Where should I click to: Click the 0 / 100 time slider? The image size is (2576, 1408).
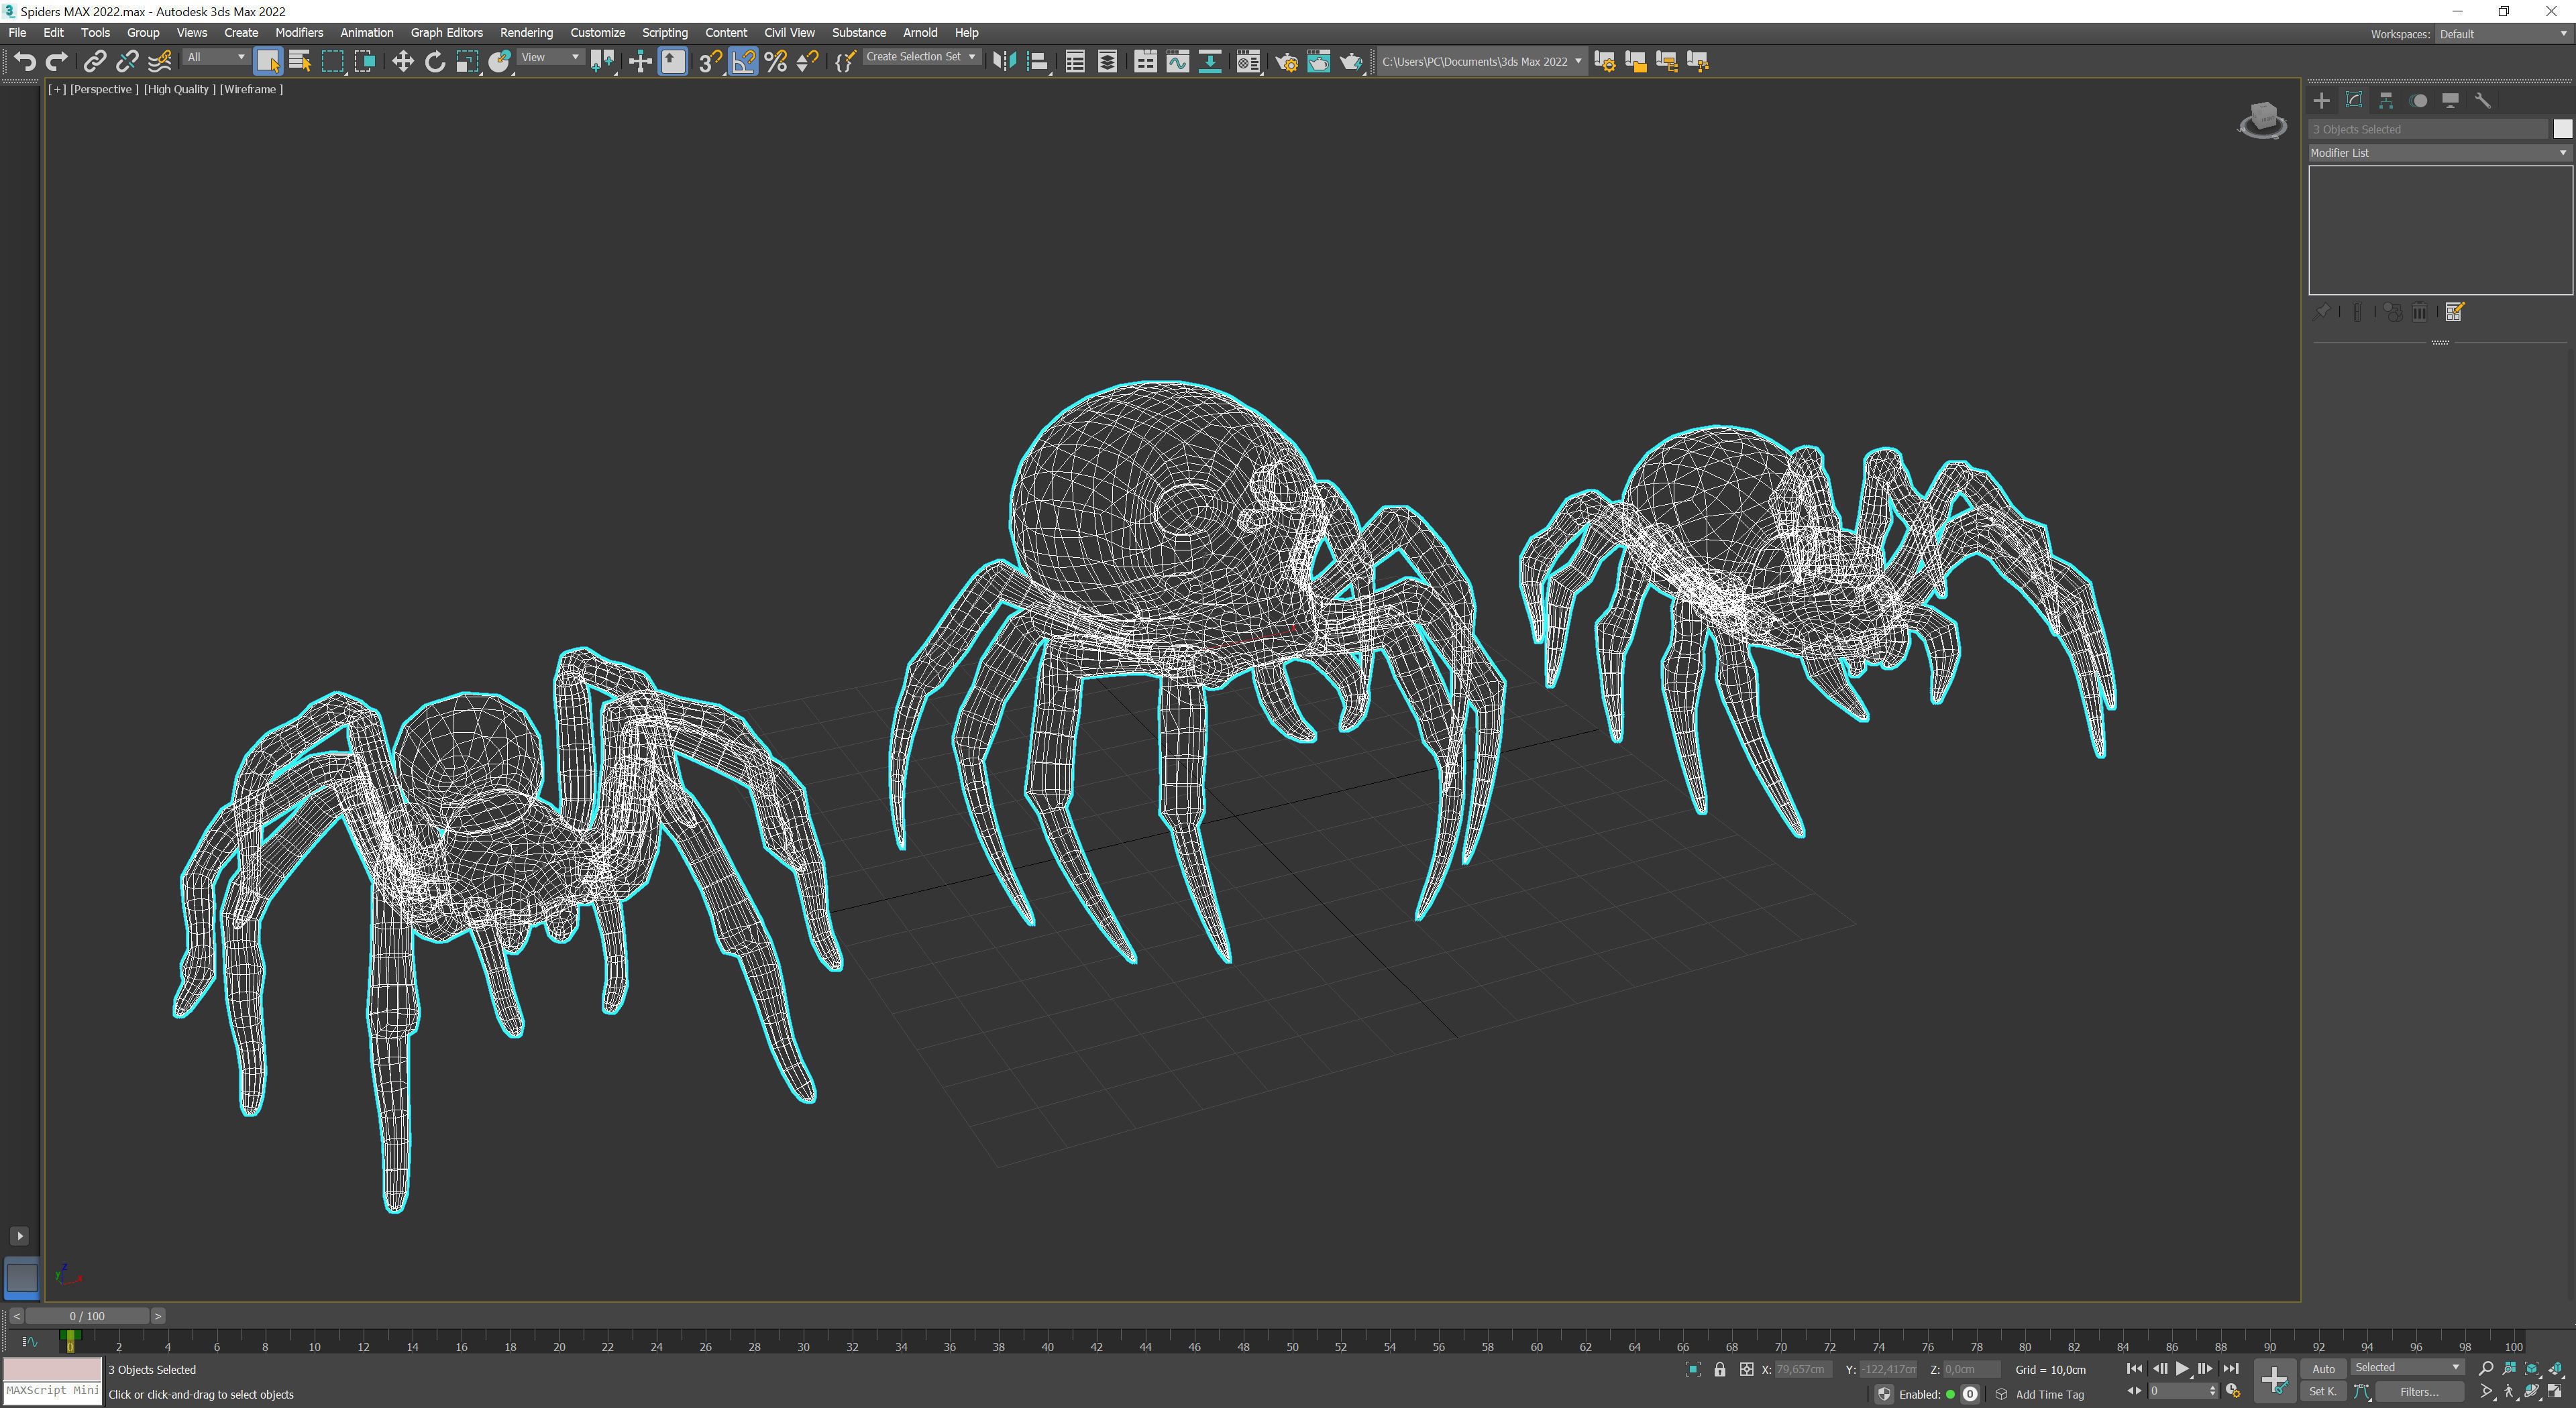click(x=87, y=1316)
